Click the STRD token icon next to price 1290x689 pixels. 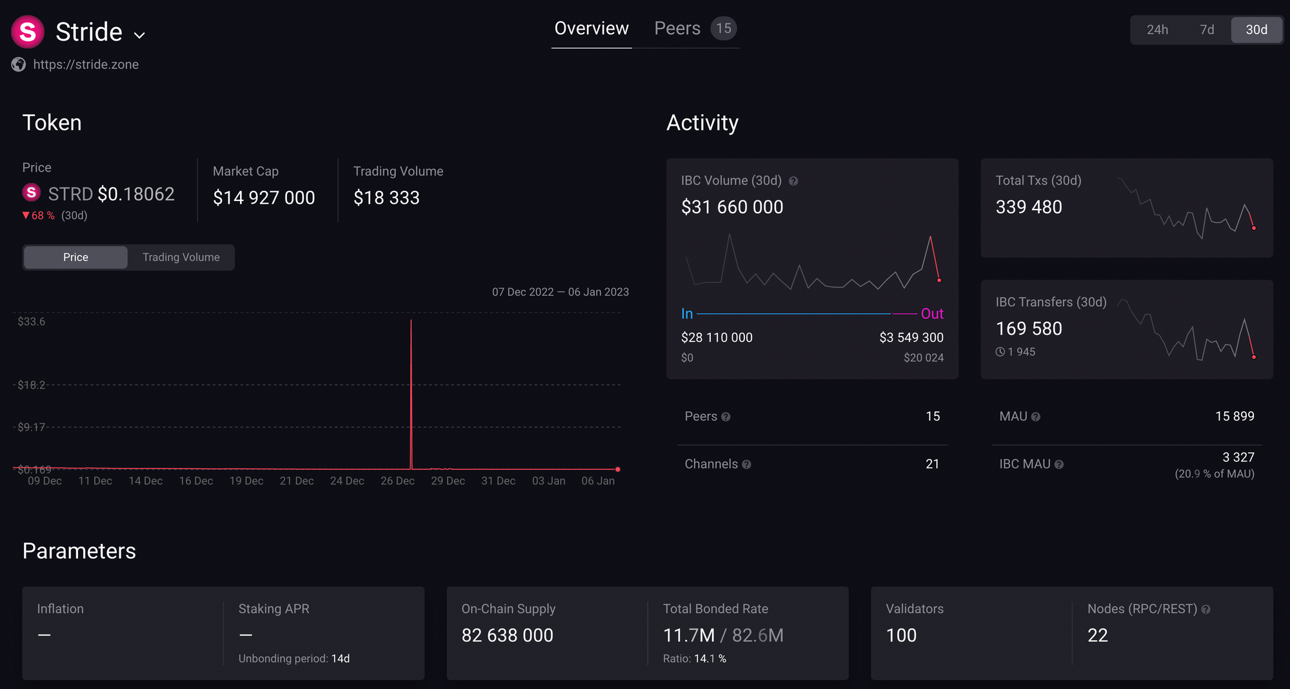point(32,192)
